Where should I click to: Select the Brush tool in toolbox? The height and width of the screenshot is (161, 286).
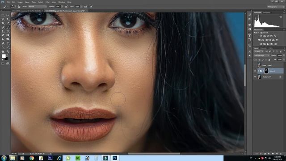(x=8, y=27)
